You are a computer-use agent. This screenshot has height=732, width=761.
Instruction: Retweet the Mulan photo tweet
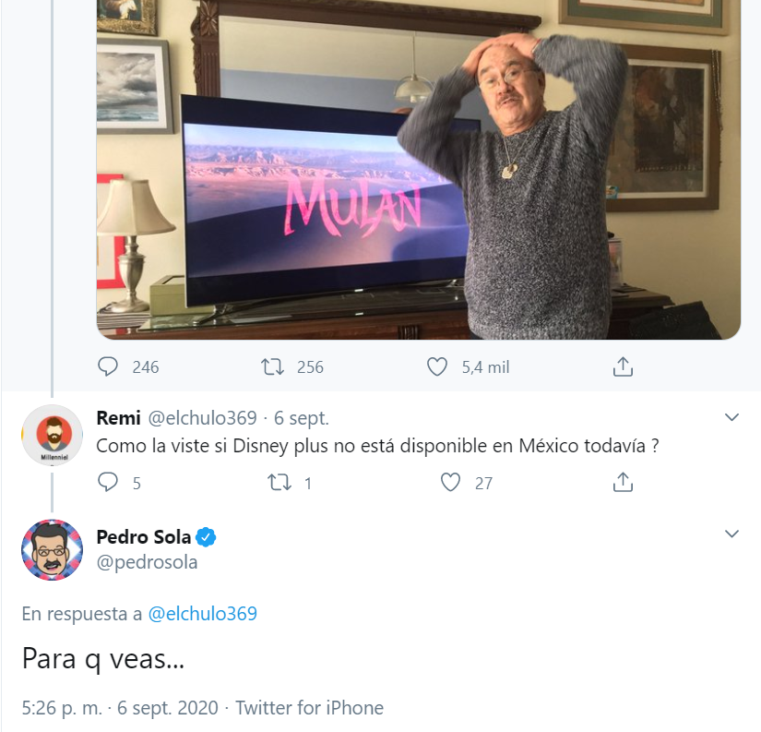[x=272, y=366]
